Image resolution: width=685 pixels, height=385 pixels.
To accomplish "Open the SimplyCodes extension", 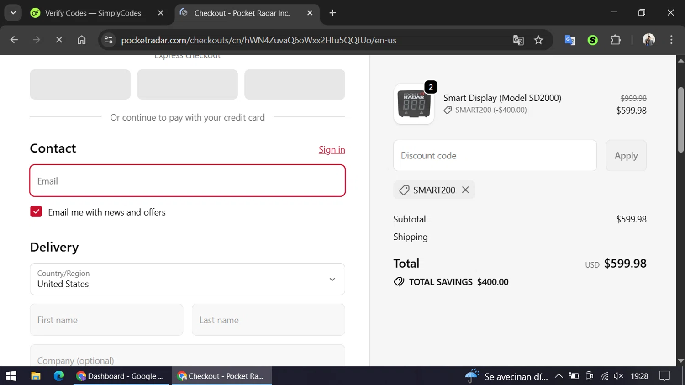I will coord(593,40).
